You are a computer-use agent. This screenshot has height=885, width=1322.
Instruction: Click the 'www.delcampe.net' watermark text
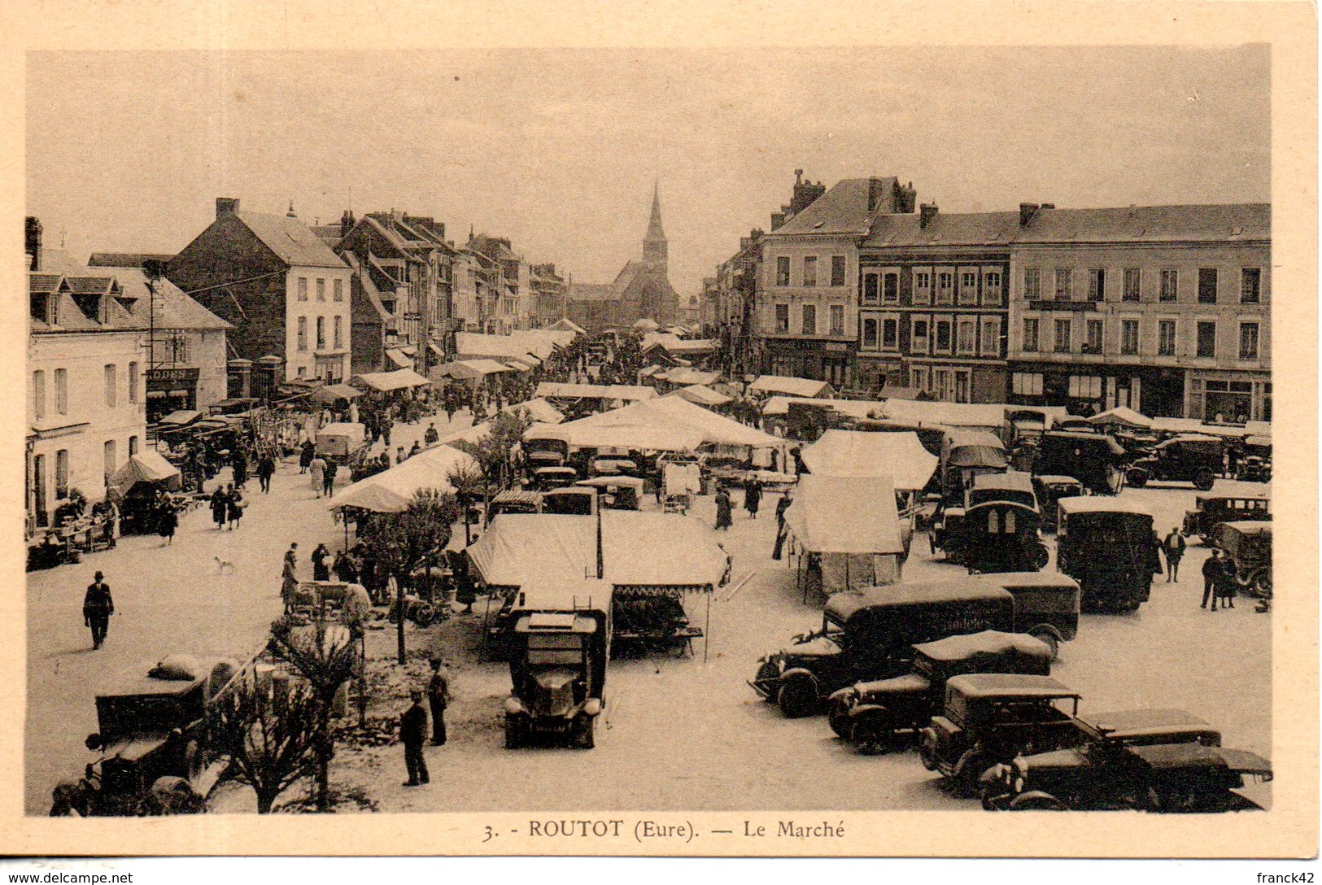pos(67,878)
